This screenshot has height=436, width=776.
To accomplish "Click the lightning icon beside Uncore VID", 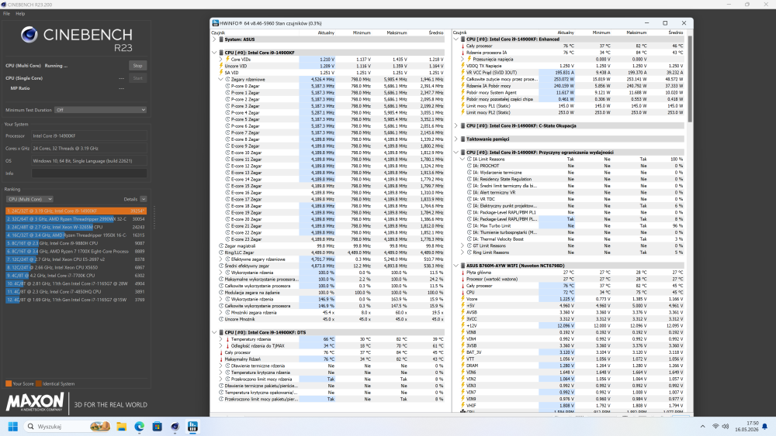I will tap(221, 66).
